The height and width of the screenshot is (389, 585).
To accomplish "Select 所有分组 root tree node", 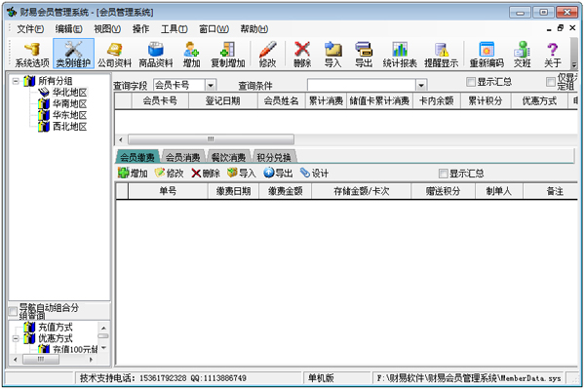I will click(56, 81).
